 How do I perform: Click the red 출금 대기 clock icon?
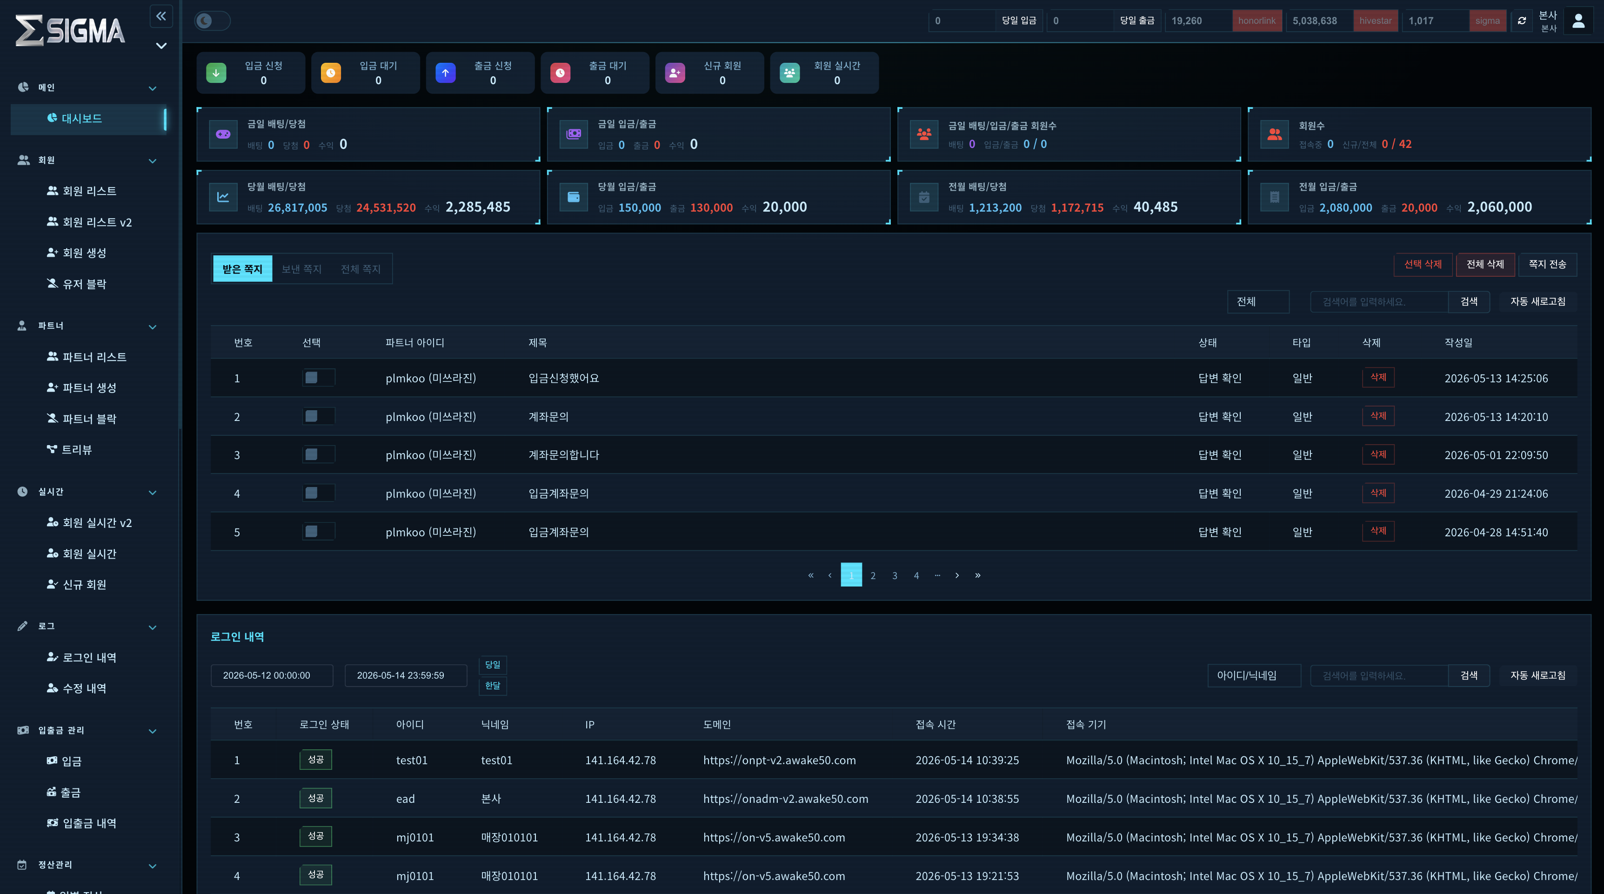click(x=561, y=73)
